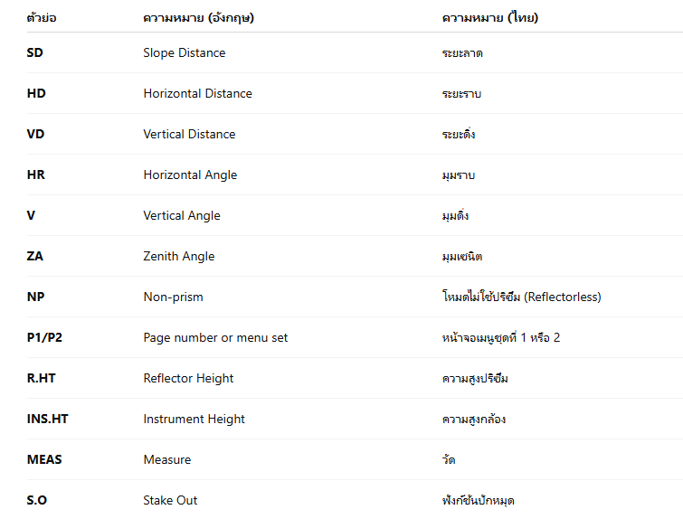Screen dimensions: 683x519
Task: Click the HD abbreviation cell
Action: point(36,93)
